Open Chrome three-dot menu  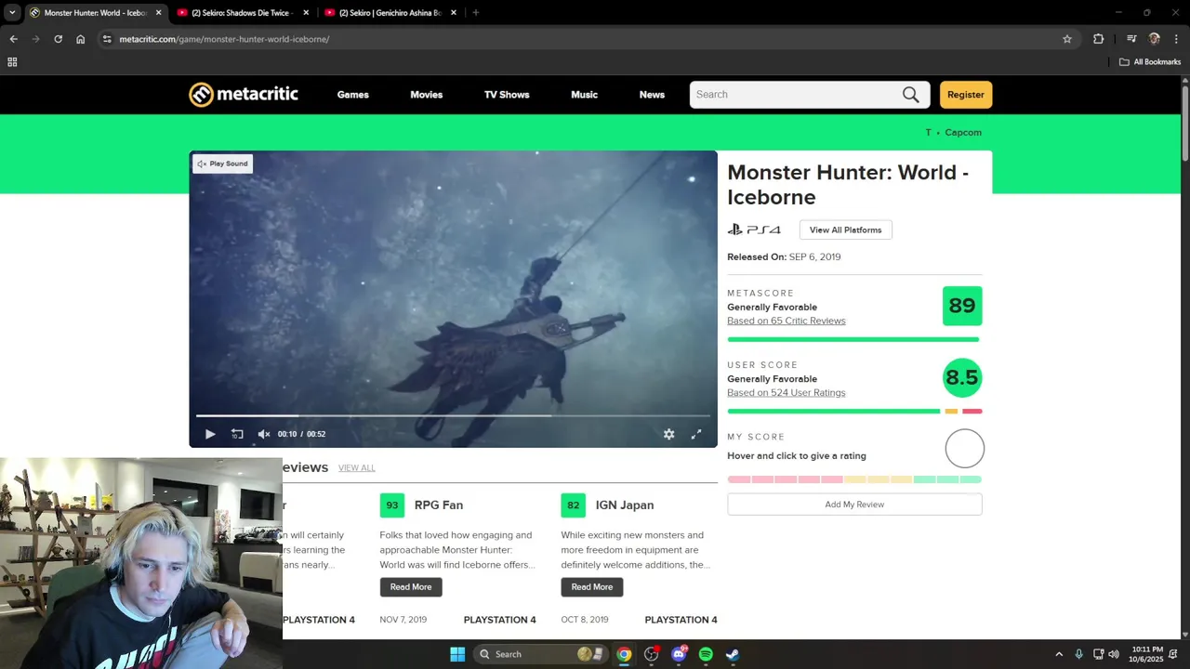1177,39
